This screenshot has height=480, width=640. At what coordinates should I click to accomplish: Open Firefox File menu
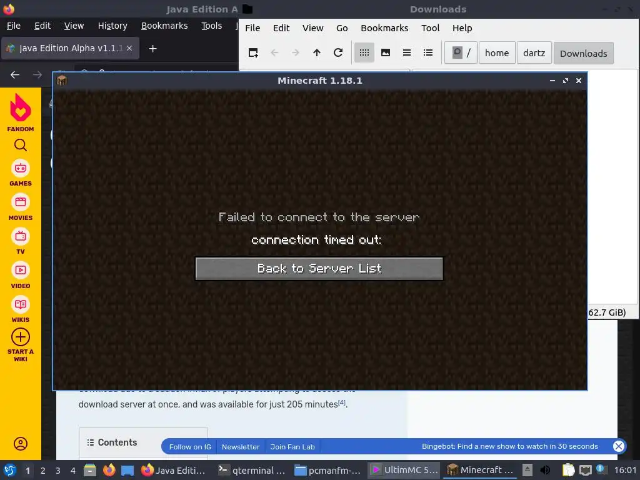[x=14, y=25]
